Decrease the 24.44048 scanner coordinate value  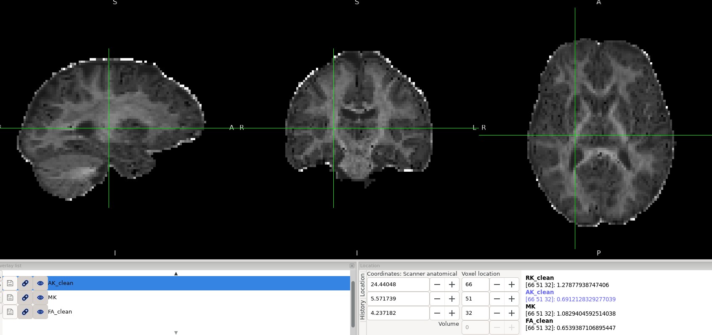click(x=437, y=284)
